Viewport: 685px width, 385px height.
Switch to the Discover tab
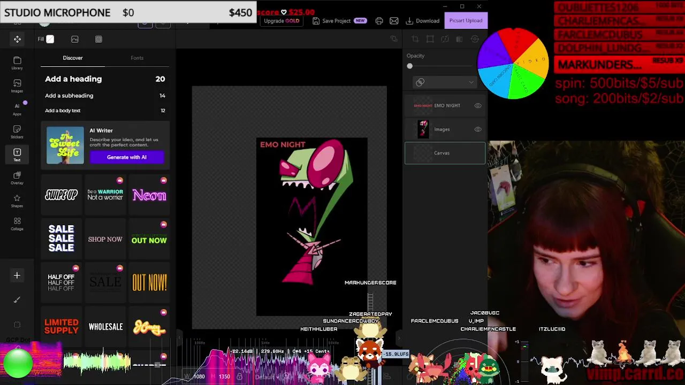tap(73, 58)
